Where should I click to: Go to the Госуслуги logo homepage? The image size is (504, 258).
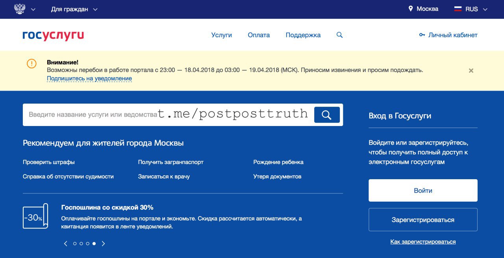pyautogui.click(x=53, y=35)
